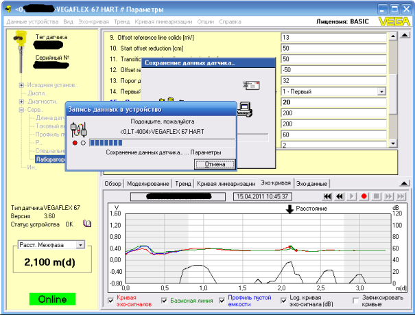Switch to Моделирование tab
The image size is (415, 315).
[148, 184]
